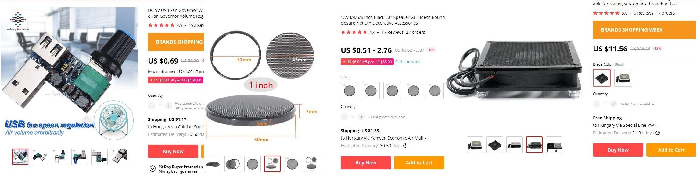The height and width of the screenshot is (176, 700).
Task: Increase quantity of the USB fan governor
Action: (x=168, y=106)
